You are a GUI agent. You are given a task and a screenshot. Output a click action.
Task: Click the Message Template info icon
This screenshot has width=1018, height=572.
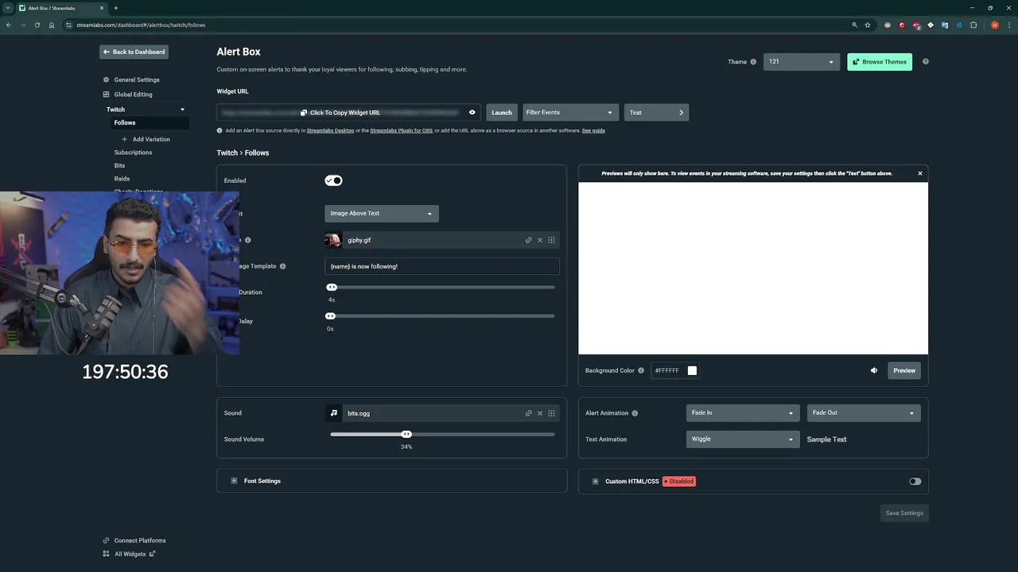[282, 266]
